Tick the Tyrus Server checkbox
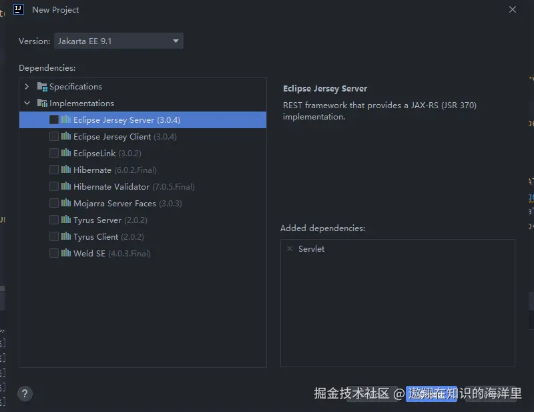The height and width of the screenshot is (412, 534). (54, 220)
